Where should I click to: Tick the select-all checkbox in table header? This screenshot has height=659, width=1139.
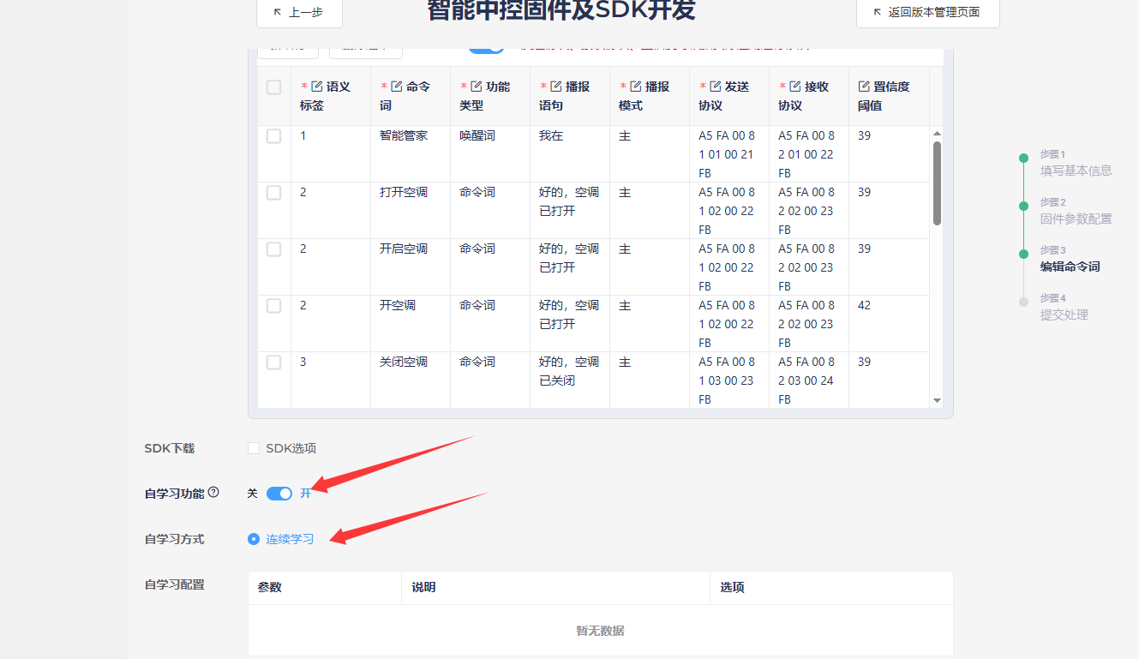pos(273,87)
